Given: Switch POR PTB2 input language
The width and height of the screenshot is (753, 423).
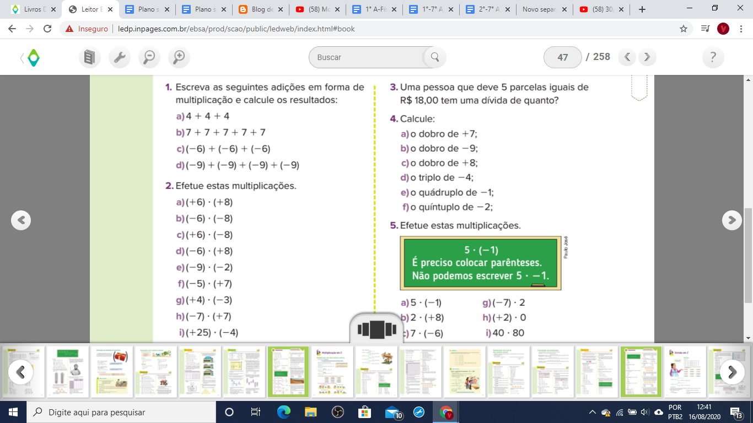Looking at the screenshot, I should click(675, 412).
